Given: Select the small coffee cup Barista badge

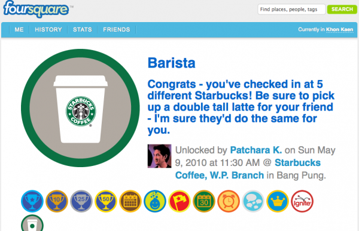Looking at the screenshot, I should pos(32,223).
